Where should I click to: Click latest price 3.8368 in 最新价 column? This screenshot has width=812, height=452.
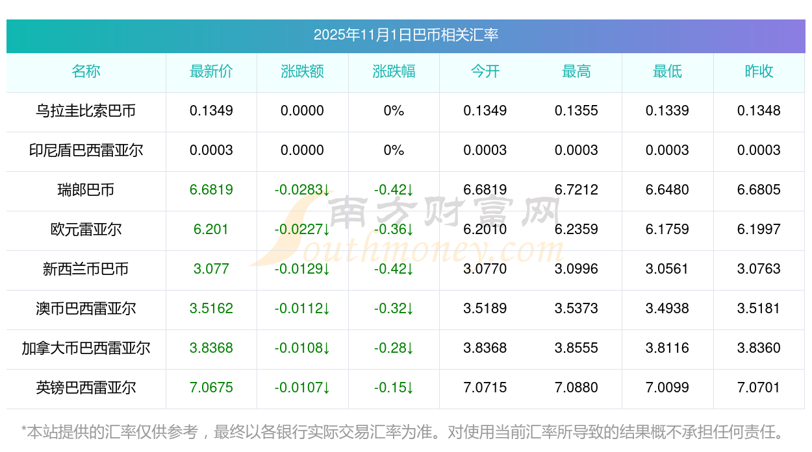(211, 348)
